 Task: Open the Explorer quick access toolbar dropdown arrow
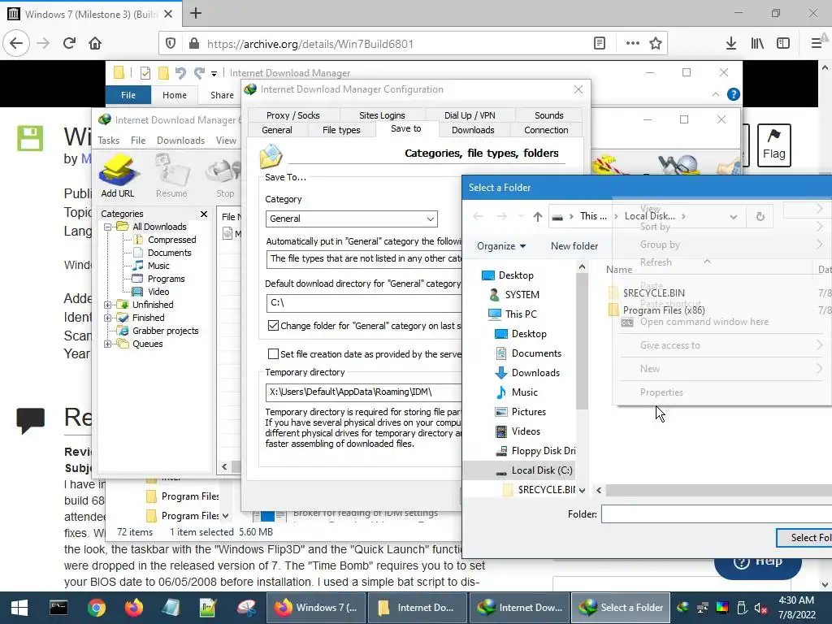coord(214,73)
